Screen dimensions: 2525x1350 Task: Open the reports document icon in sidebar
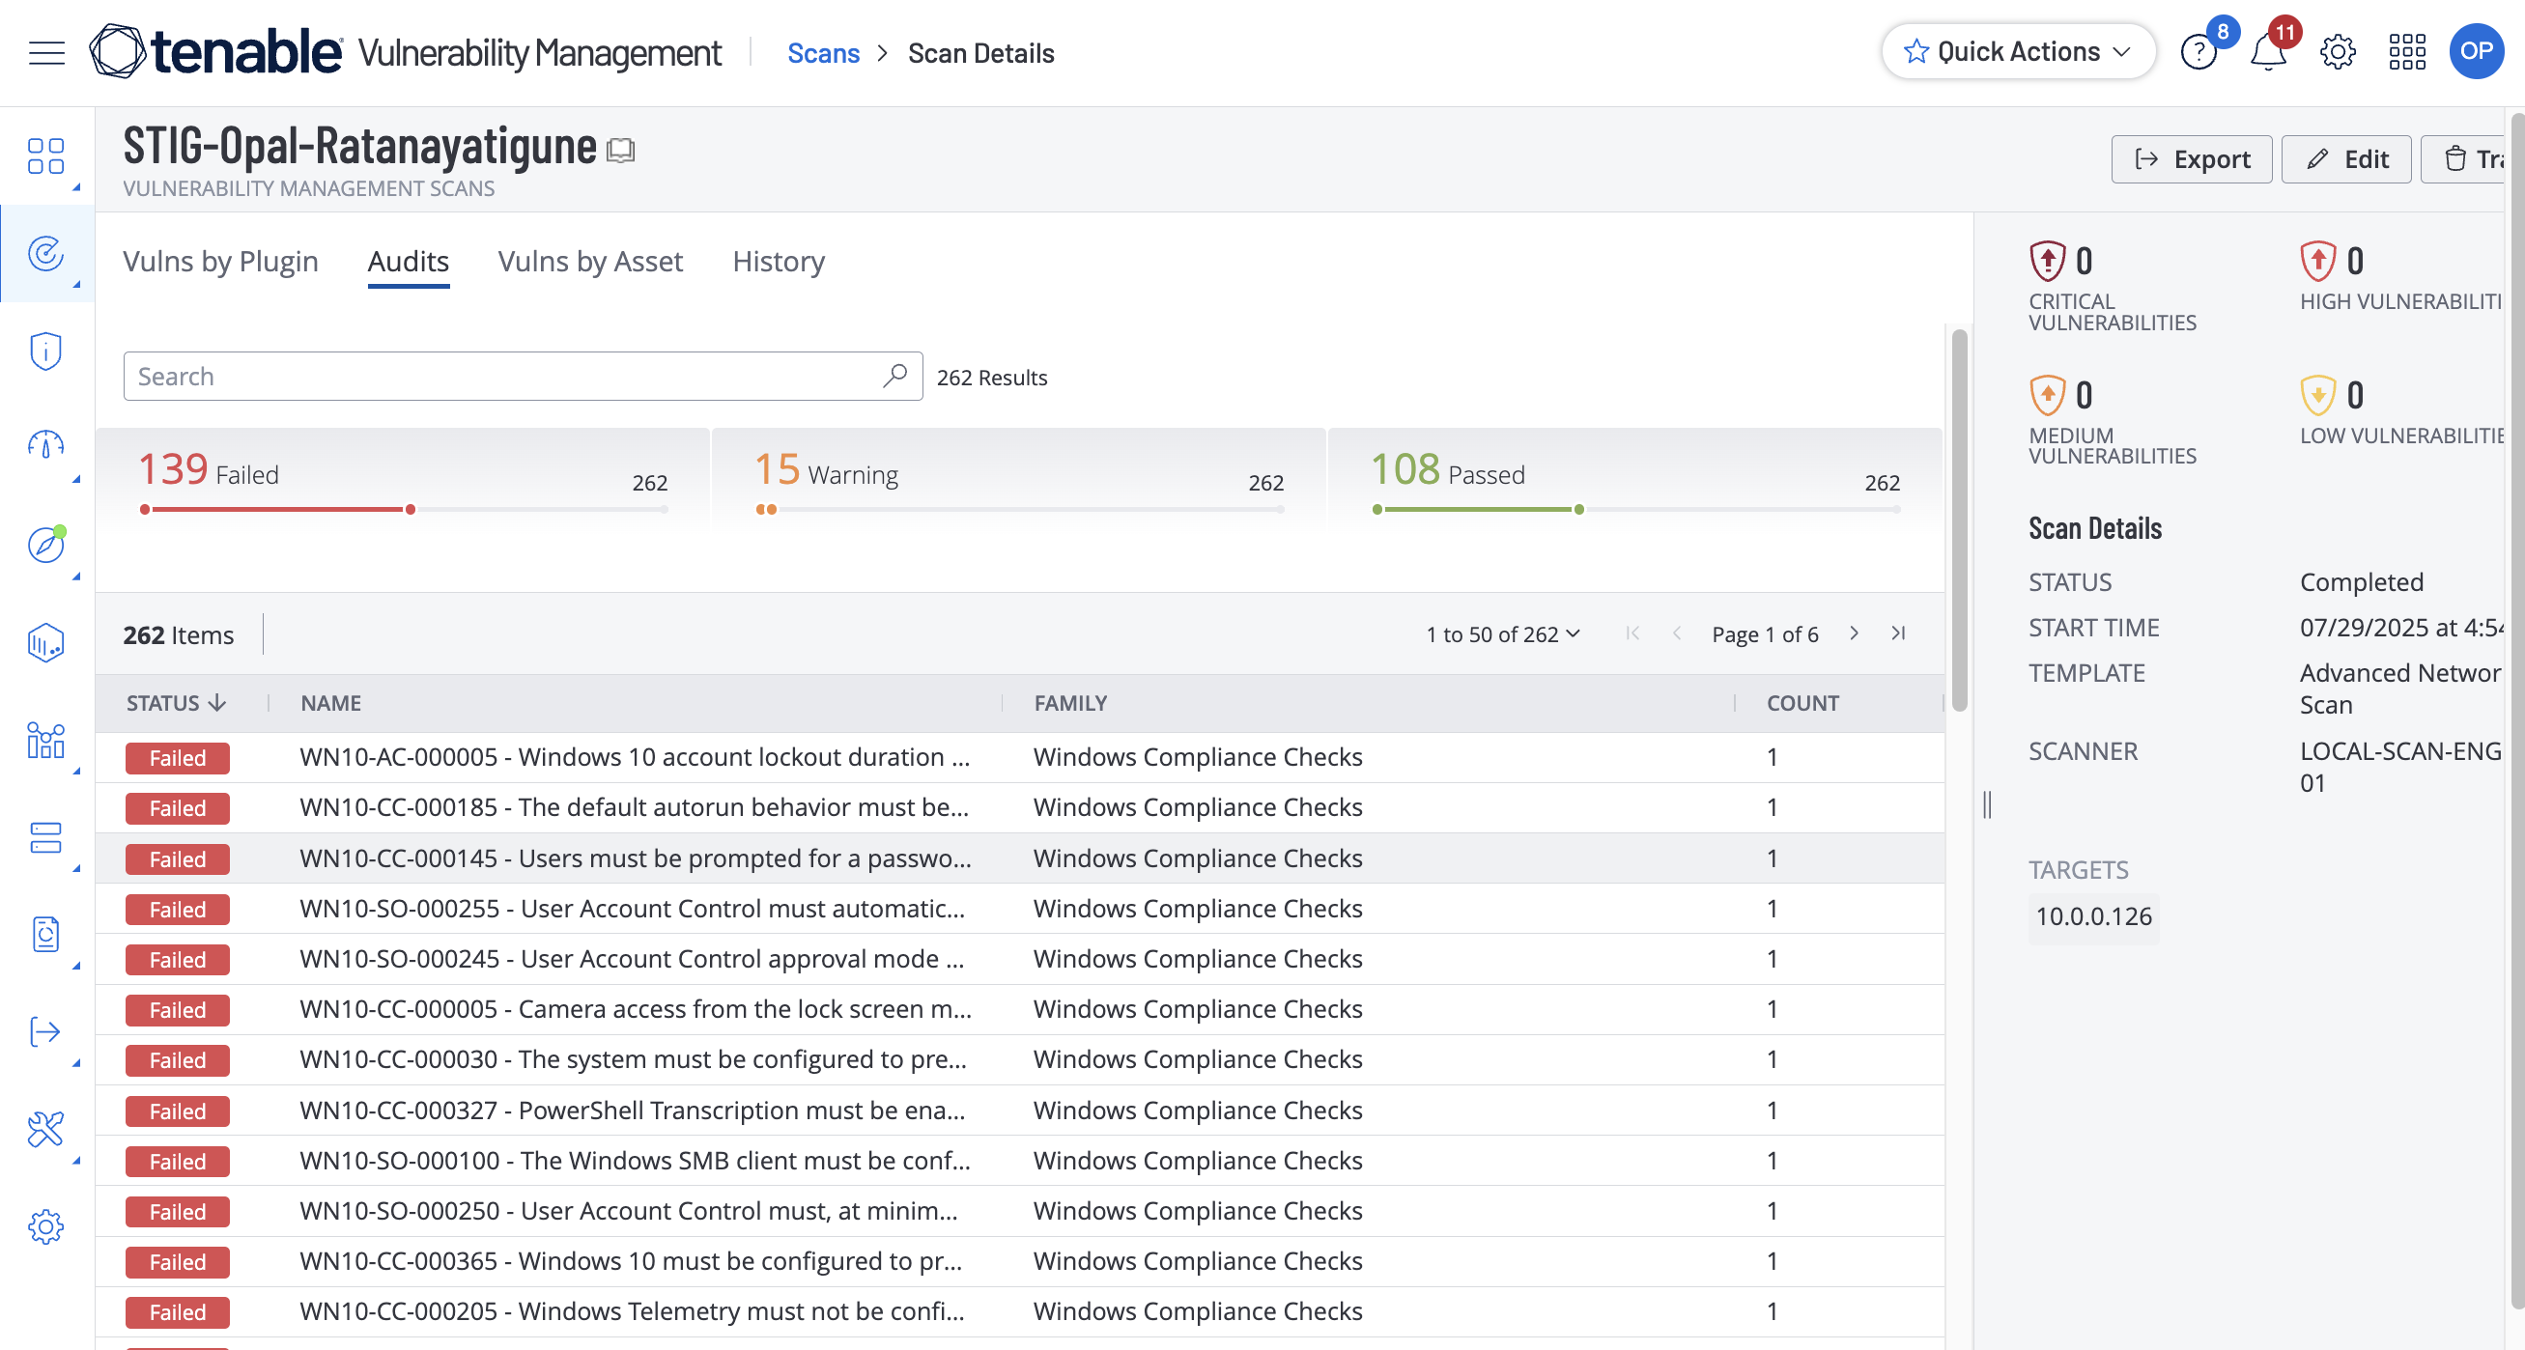click(46, 935)
